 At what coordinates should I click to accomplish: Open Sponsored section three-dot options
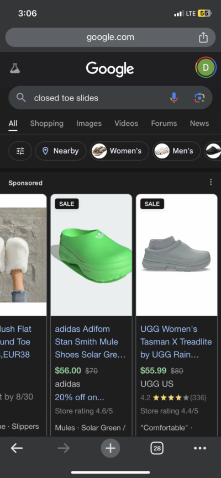211,182
